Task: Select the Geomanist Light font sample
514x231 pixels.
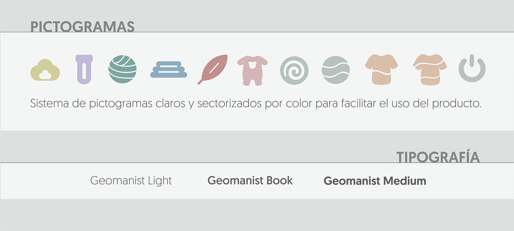Action: [131, 181]
